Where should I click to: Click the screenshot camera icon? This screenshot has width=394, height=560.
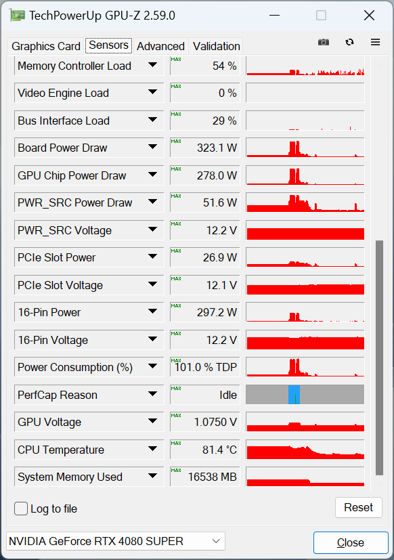[x=324, y=42]
